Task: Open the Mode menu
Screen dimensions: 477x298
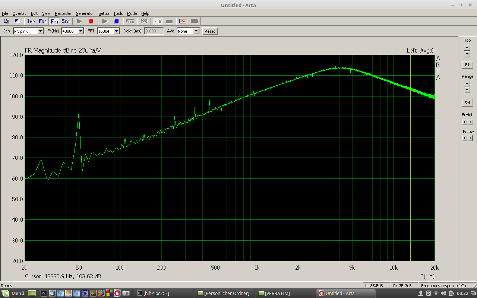Action: click(132, 13)
